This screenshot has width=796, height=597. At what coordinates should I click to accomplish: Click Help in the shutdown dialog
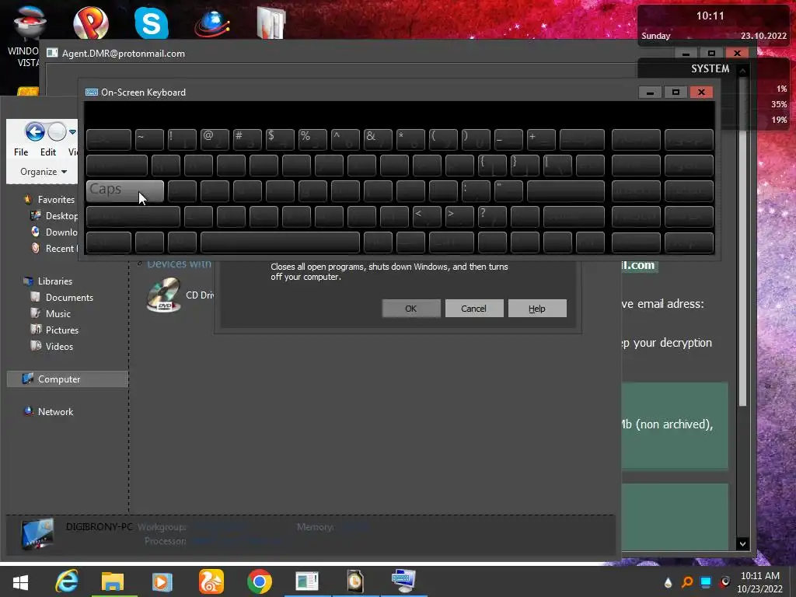[x=537, y=308]
